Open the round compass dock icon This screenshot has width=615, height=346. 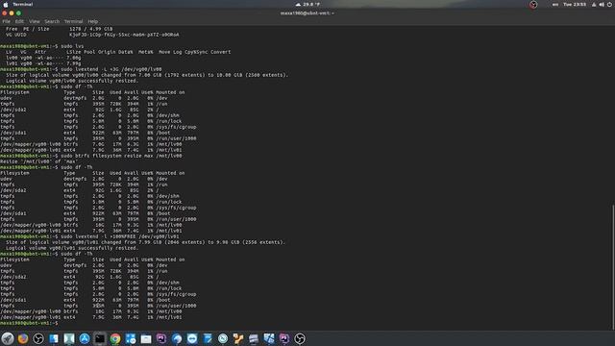(223, 338)
